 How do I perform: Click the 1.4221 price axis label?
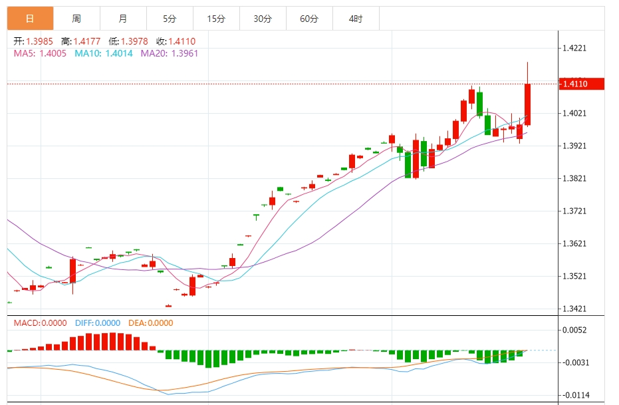[574, 49]
